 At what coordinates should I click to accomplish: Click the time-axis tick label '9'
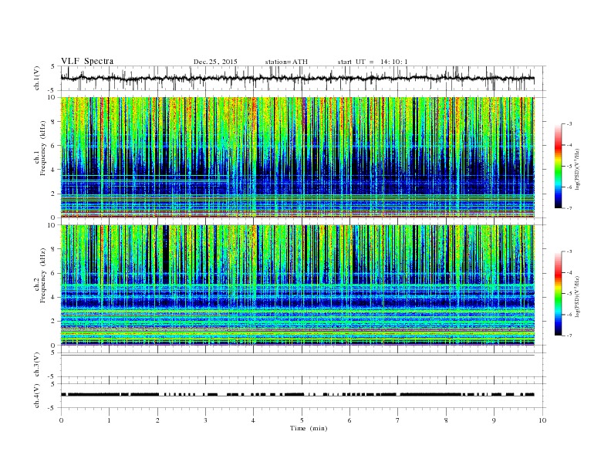(x=494, y=420)
